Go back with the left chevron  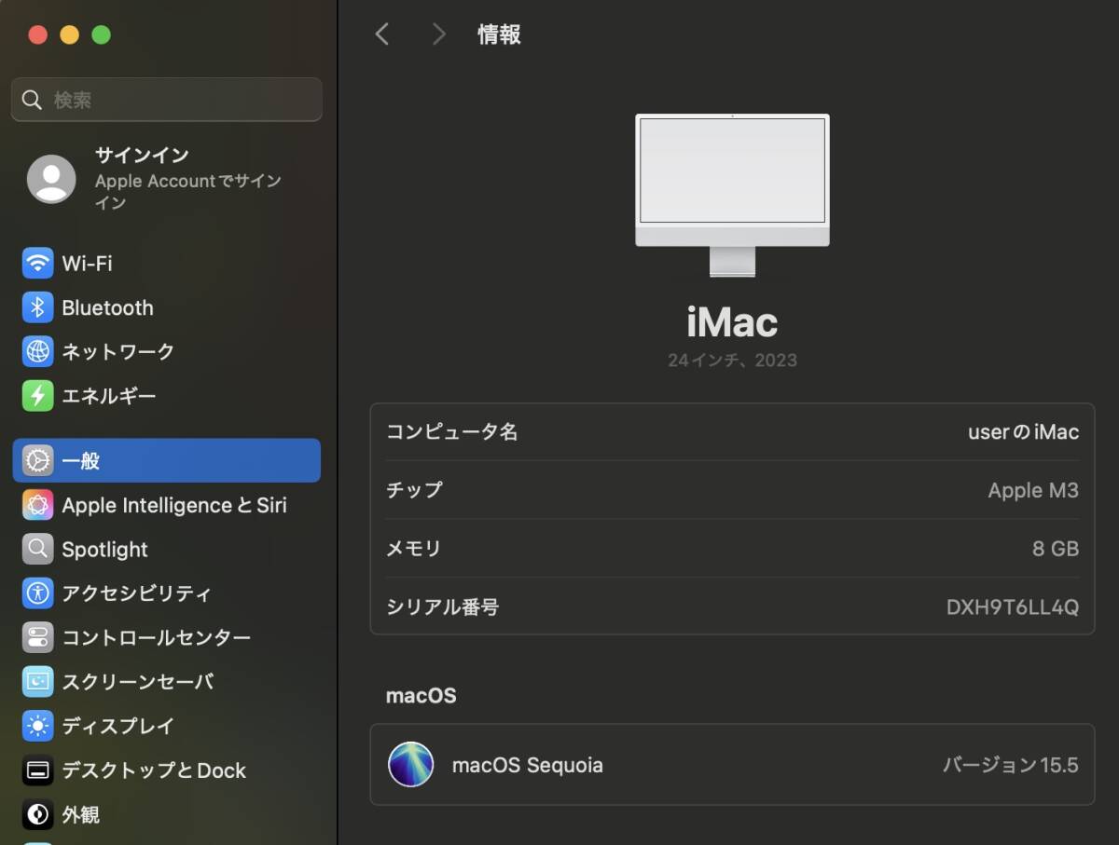point(381,34)
